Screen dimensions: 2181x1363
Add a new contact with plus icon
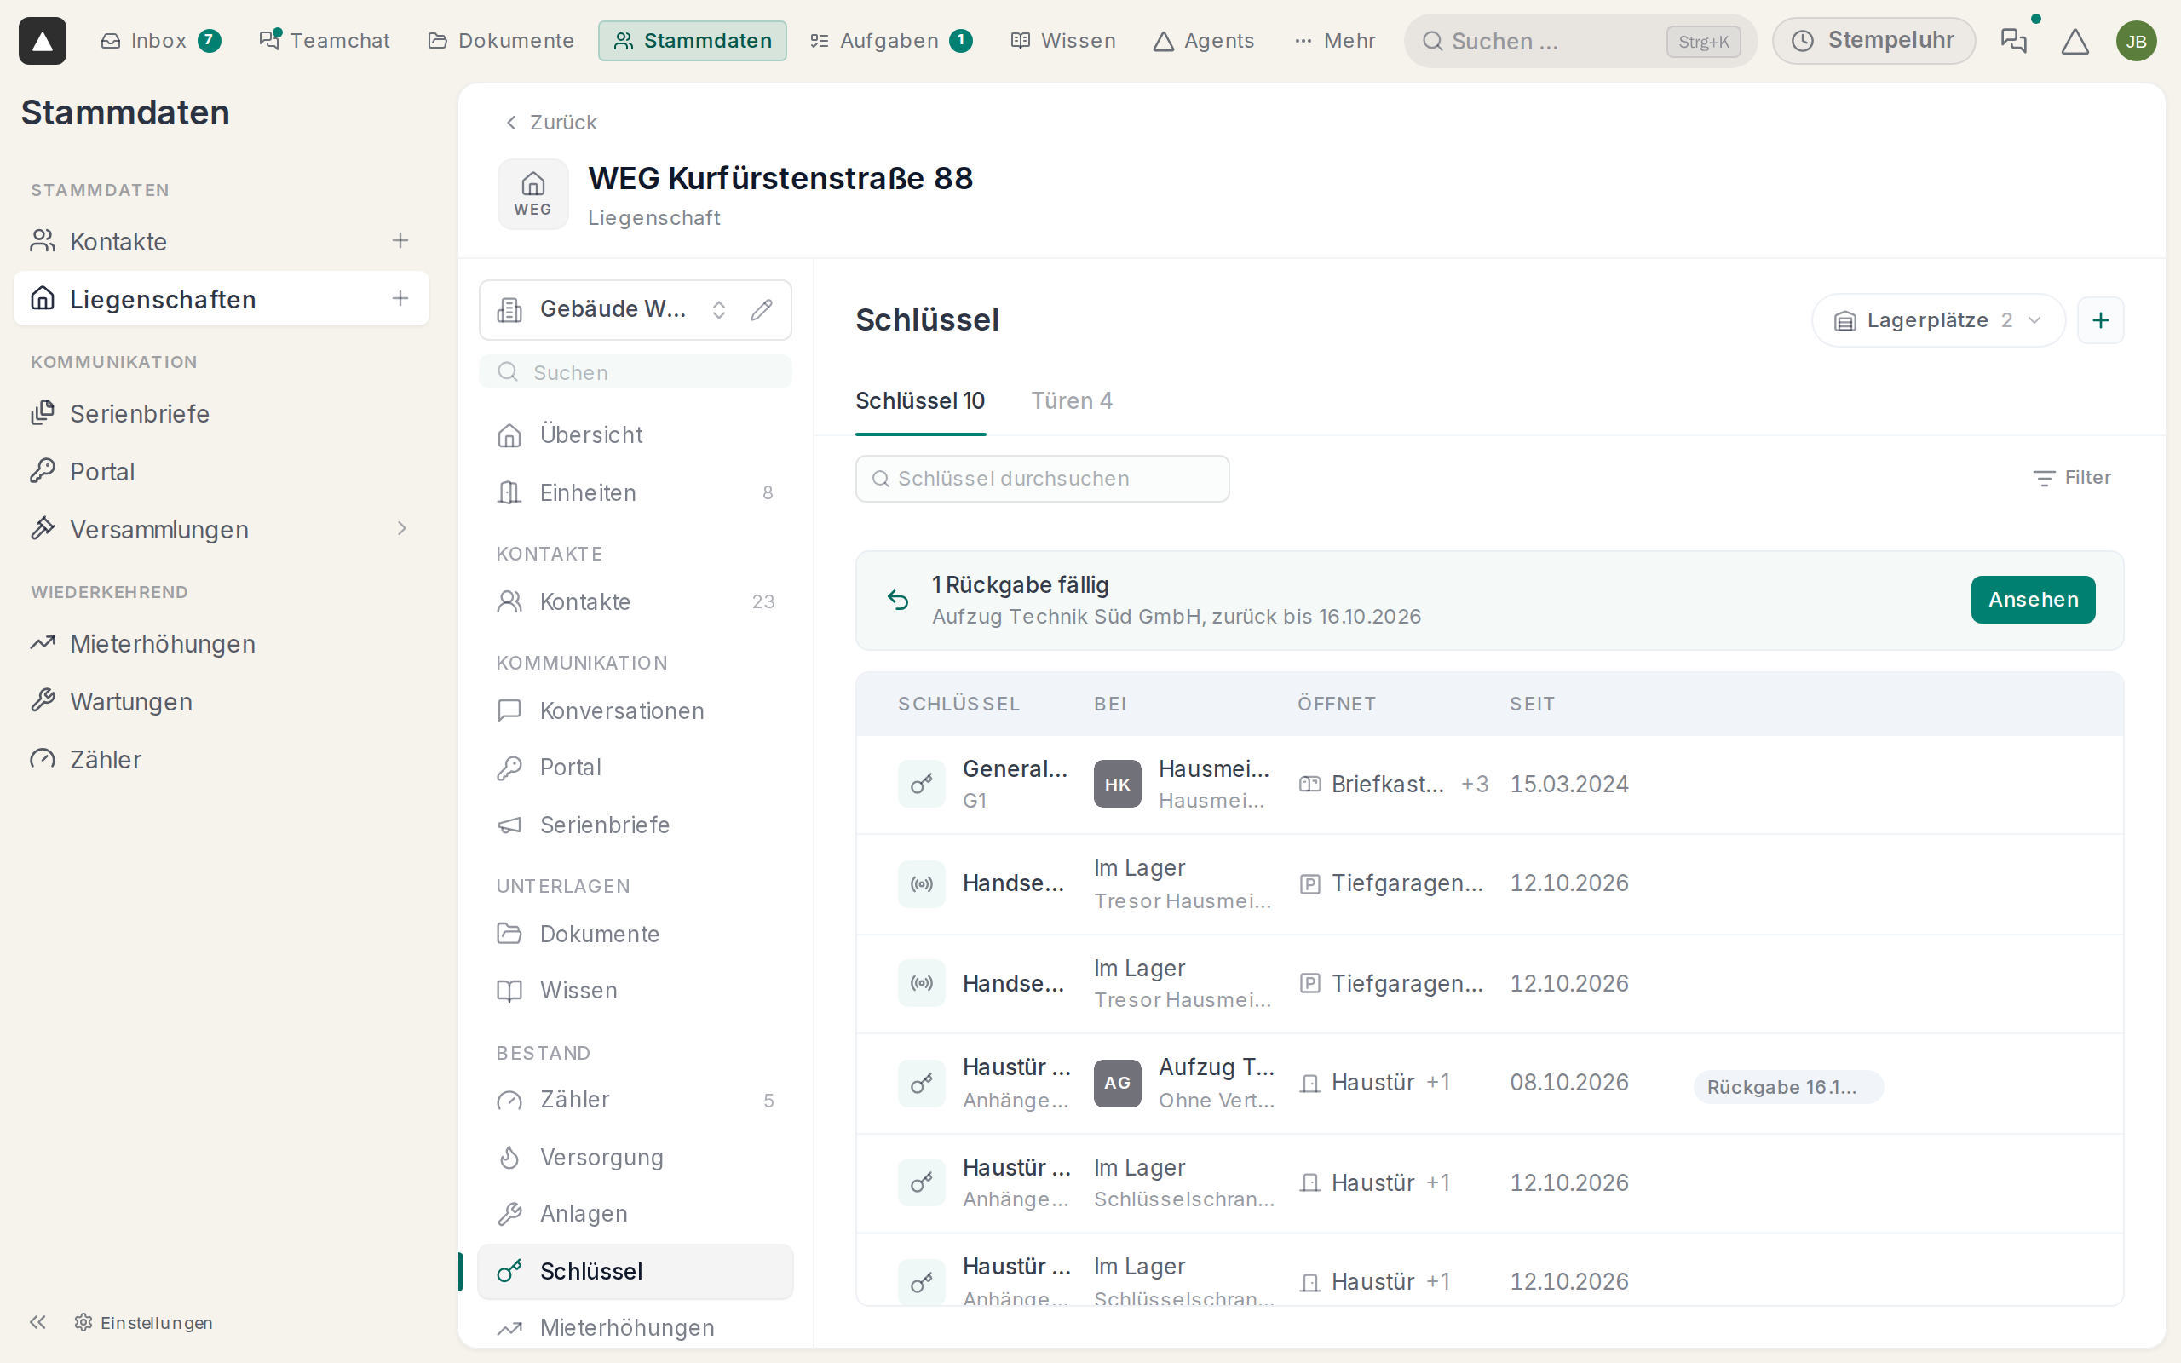pyautogui.click(x=400, y=241)
